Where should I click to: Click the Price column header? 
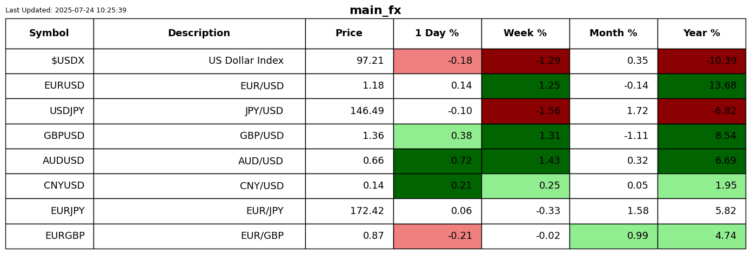[x=349, y=34]
